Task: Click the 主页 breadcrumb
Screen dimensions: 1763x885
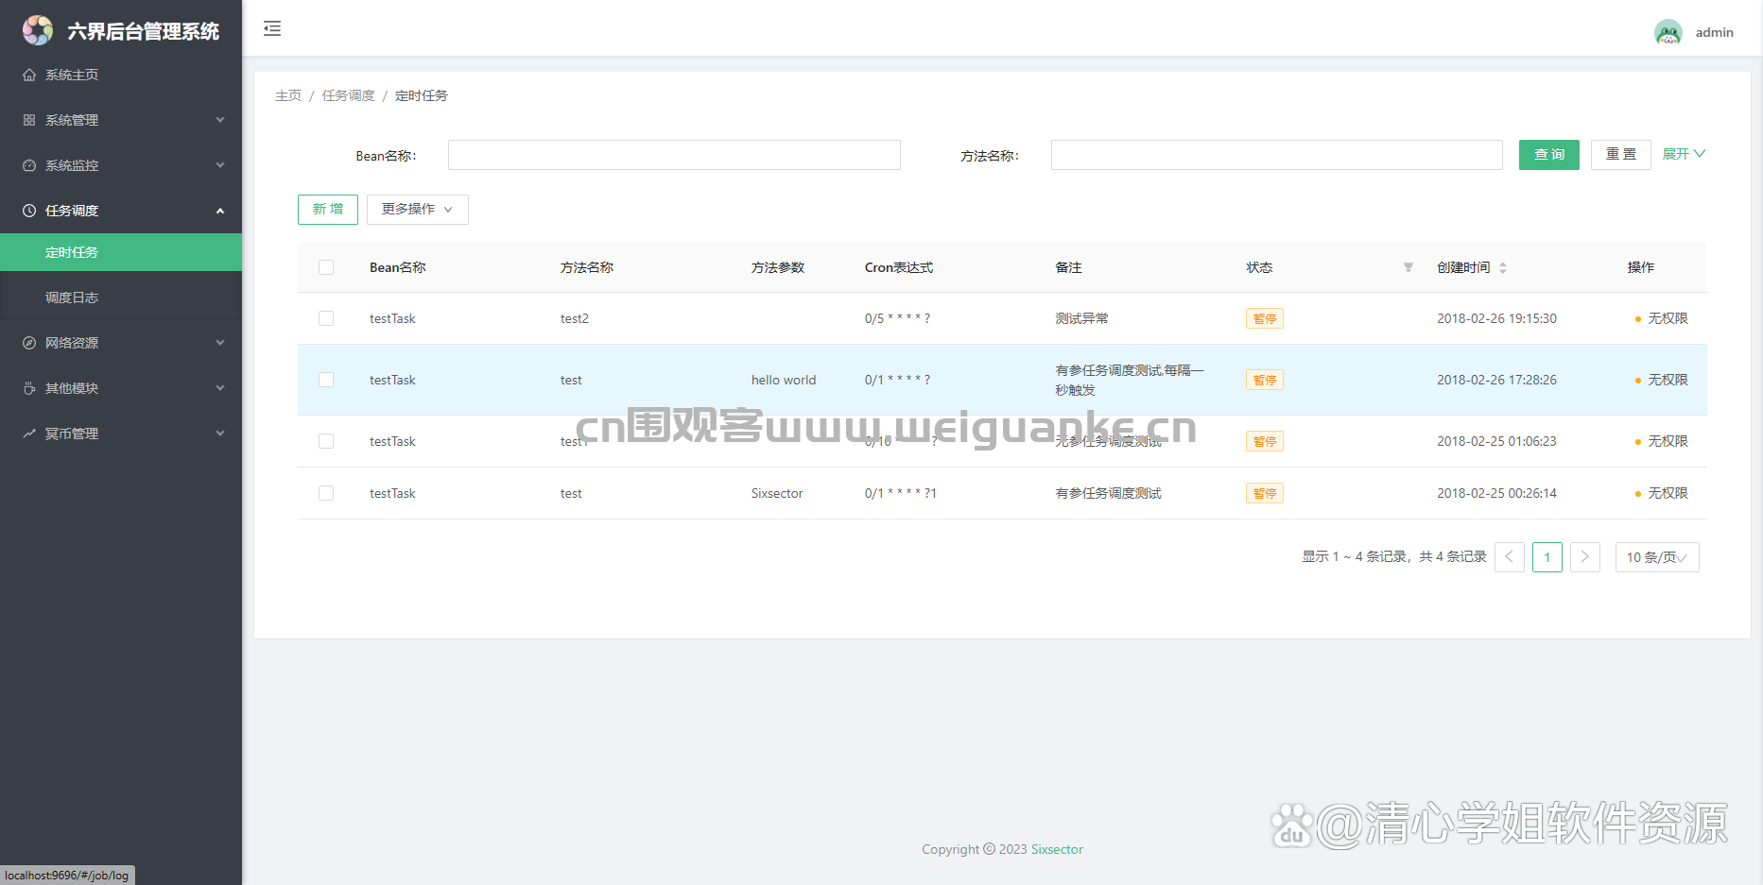Action: (288, 95)
